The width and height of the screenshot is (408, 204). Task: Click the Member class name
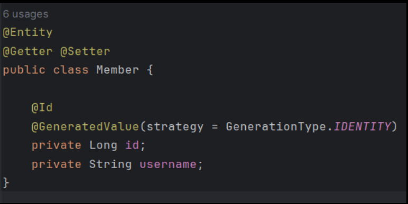point(117,70)
